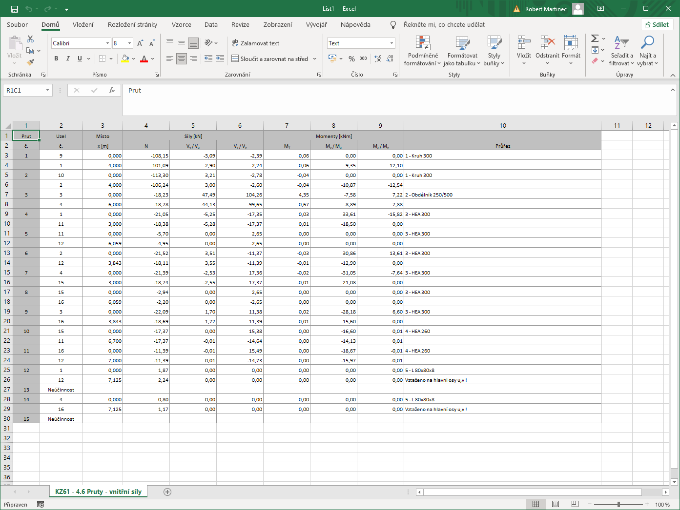Open the font color dropdown arrow

pyautogui.click(x=153, y=59)
